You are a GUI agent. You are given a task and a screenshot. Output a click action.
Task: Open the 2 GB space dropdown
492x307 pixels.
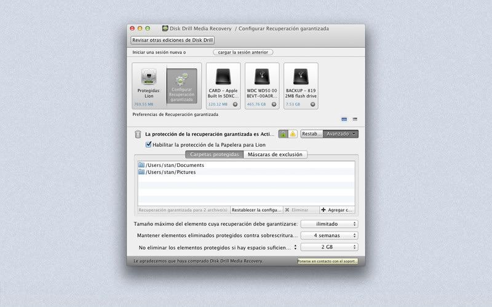329,247
